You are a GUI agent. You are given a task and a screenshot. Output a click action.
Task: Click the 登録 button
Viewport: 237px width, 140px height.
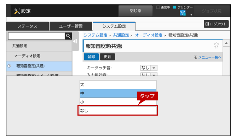tap(91, 57)
